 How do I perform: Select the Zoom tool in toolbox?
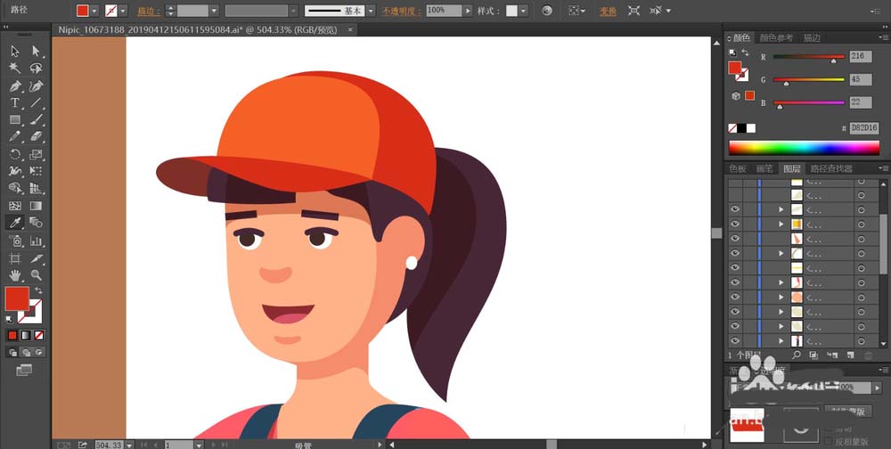(37, 275)
